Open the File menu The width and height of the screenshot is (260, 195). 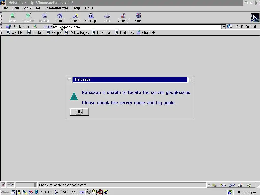pos(5,8)
